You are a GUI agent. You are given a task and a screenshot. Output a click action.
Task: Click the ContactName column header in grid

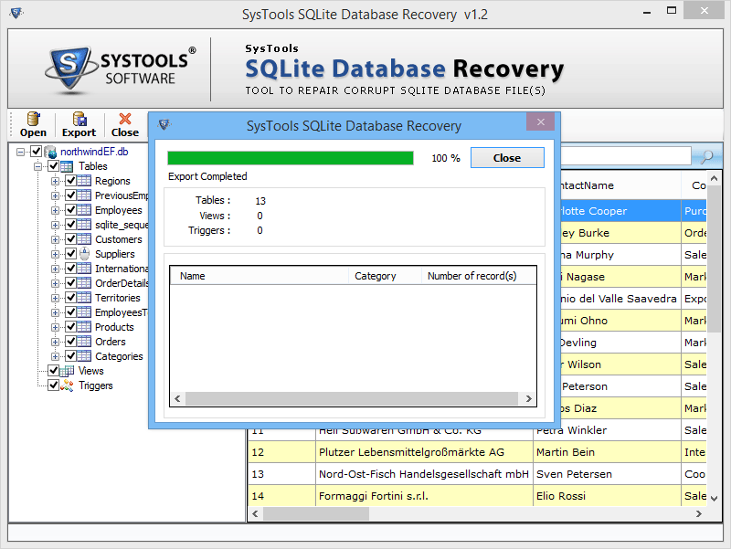pyautogui.click(x=620, y=185)
